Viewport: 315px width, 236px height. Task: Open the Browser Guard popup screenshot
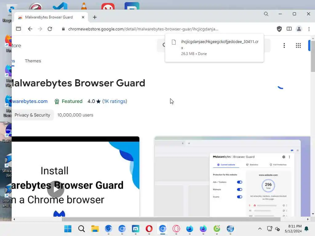point(233,177)
